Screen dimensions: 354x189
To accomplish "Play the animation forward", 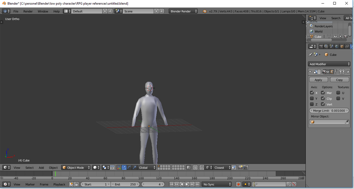I will [187, 184].
